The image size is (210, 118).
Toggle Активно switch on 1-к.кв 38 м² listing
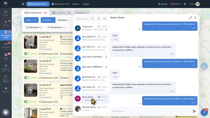(x=26, y=54)
